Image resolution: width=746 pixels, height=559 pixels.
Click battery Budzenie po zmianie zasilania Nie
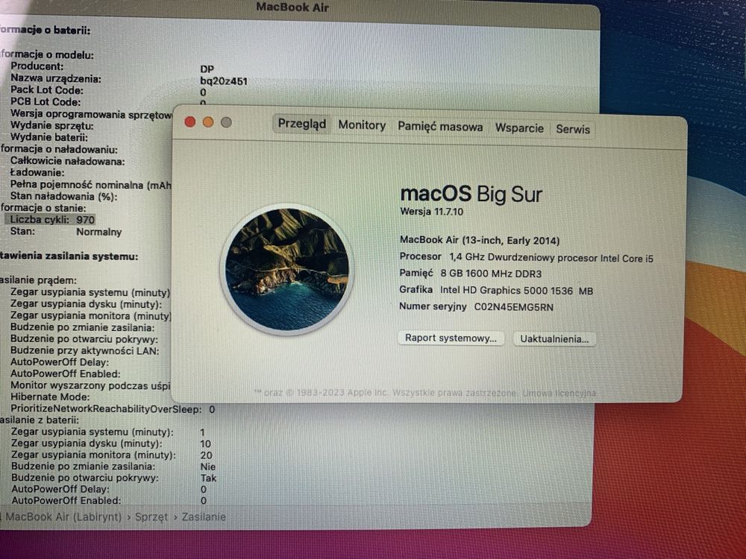point(207,467)
